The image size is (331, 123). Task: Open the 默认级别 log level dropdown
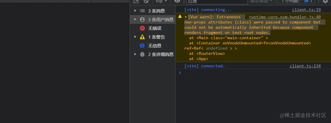click(261, 1)
